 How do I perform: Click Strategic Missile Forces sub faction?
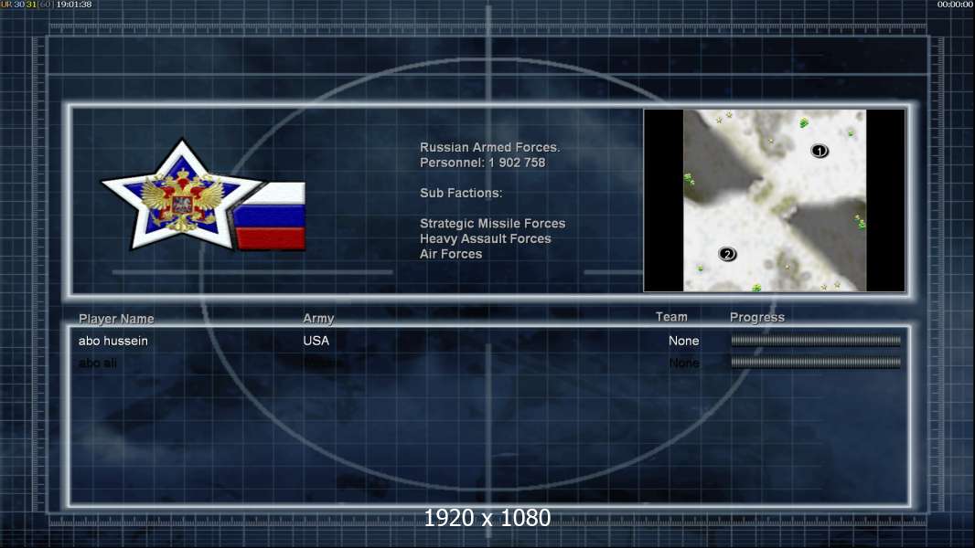[492, 224]
